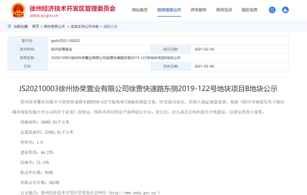
Task: Click 政府信息公开 in the breadcrumb
Action: 54,26
